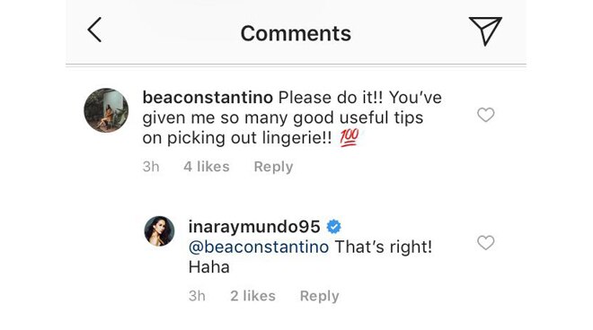593x330 pixels.
Task: Open inaraymundo95's profile picture
Action: 159,231
